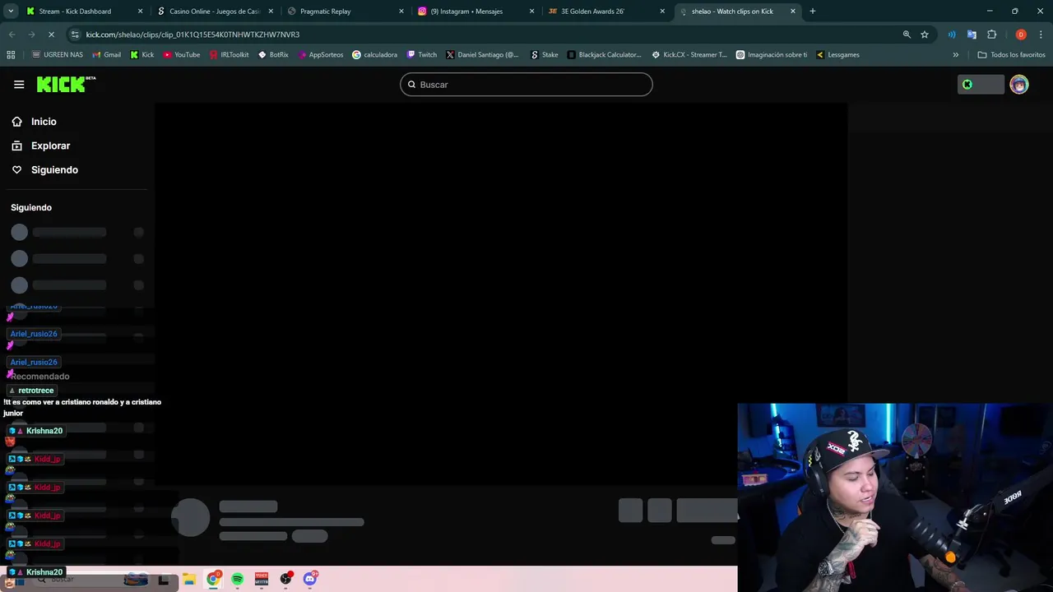The image size is (1053, 592).
Task: Open File Explorer from taskbar
Action: coord(188,579)
